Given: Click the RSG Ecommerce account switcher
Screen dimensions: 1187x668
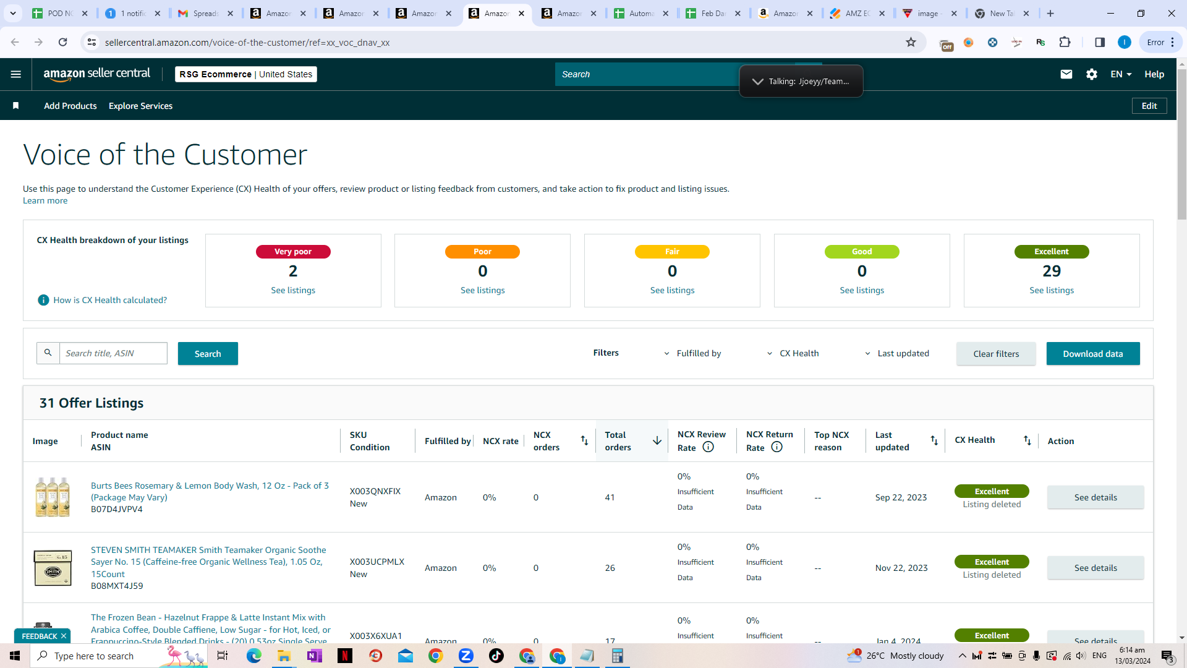Looking at the screenshot, I should click(246, 74).
